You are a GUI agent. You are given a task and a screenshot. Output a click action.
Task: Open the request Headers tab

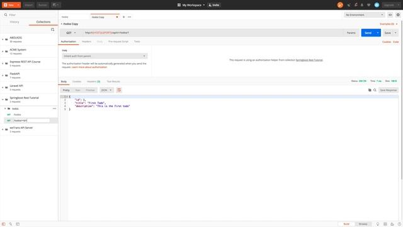86,42
